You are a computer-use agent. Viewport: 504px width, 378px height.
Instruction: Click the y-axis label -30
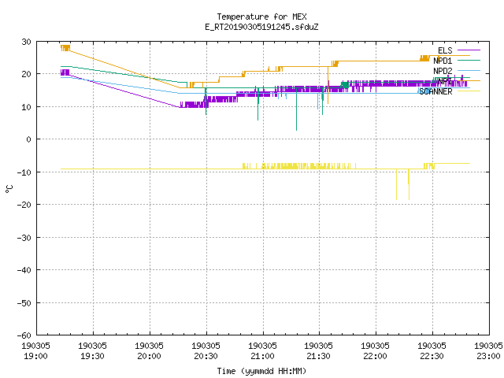pos(24,238)
